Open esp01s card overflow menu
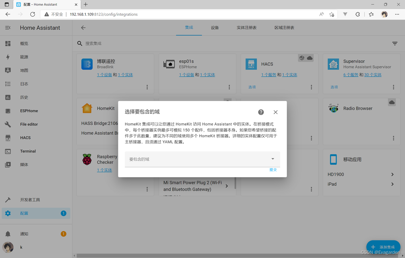 point(229,87)
